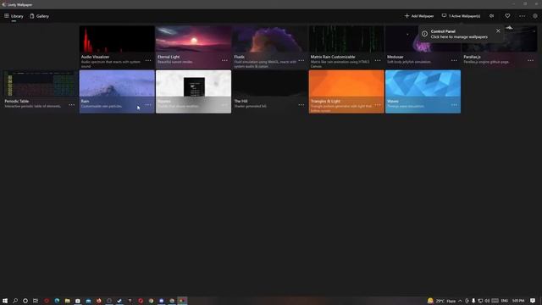Open more options for The Hill

pos(301,105)
